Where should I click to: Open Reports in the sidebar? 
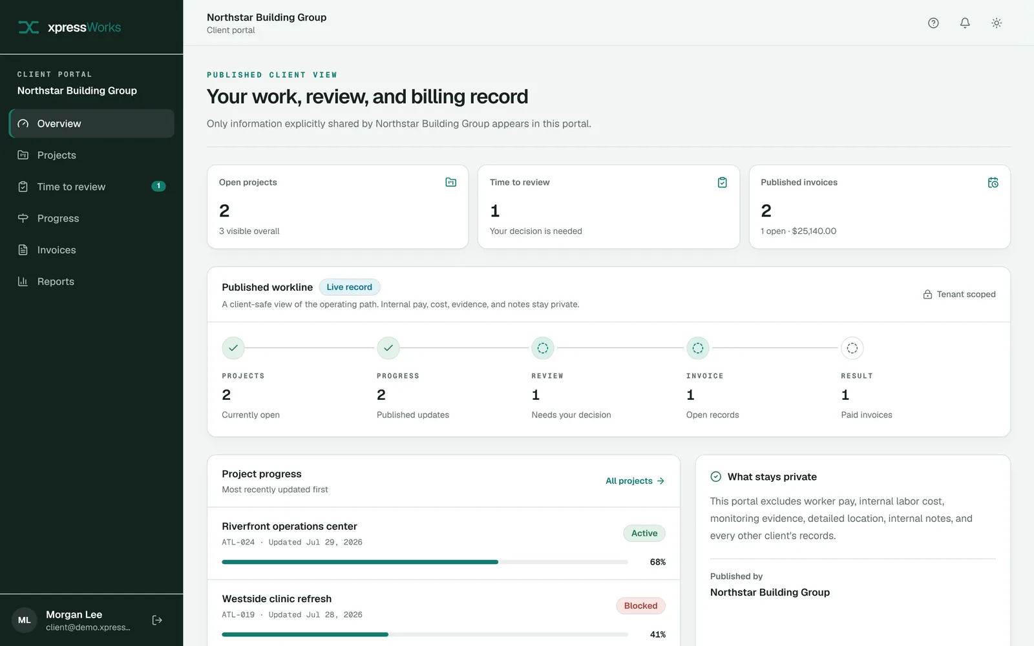91,282
